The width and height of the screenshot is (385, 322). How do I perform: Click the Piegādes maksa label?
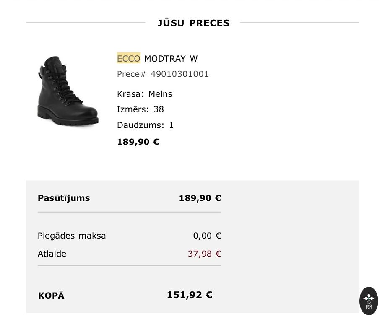tap(72, 236)
